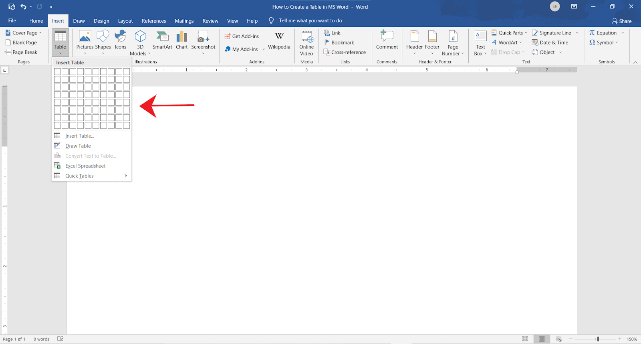This screenshot has height=344, width=641.
Task: Open the File tab
Action: point(12,21)
